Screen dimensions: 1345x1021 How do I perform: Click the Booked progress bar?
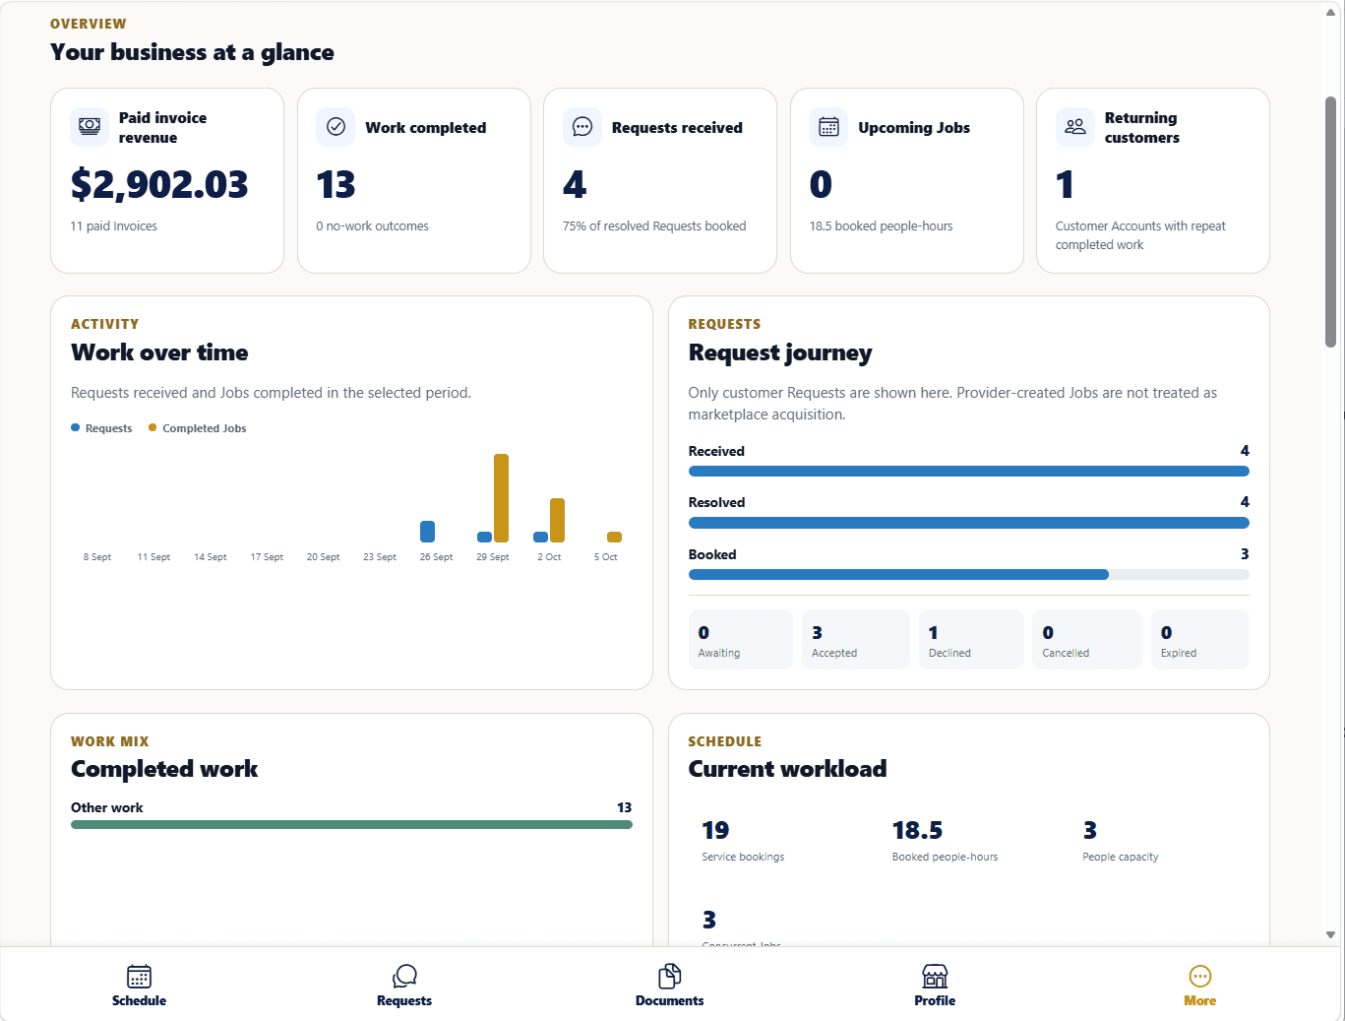click(969, 575)
